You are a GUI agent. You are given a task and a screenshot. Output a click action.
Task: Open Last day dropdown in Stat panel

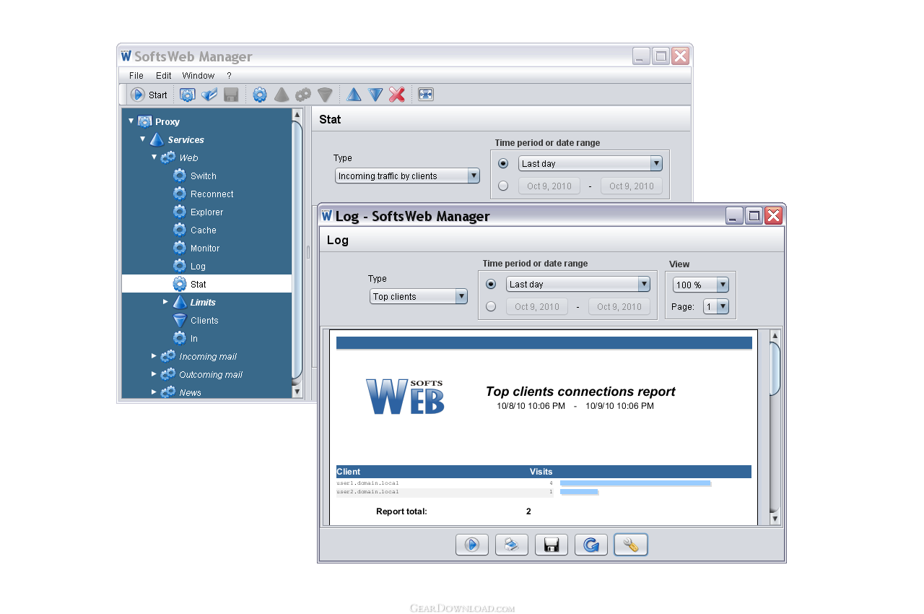(590, 163)
